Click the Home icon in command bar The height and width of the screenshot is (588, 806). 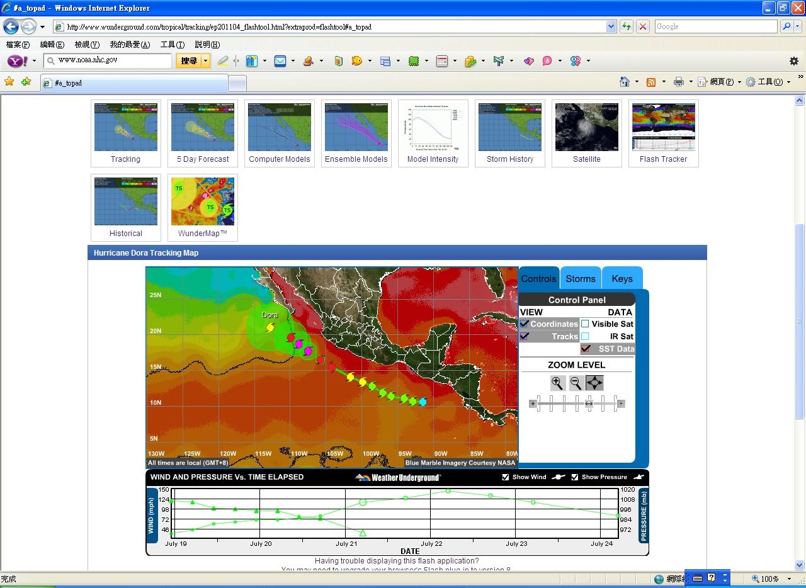point(625,82)
